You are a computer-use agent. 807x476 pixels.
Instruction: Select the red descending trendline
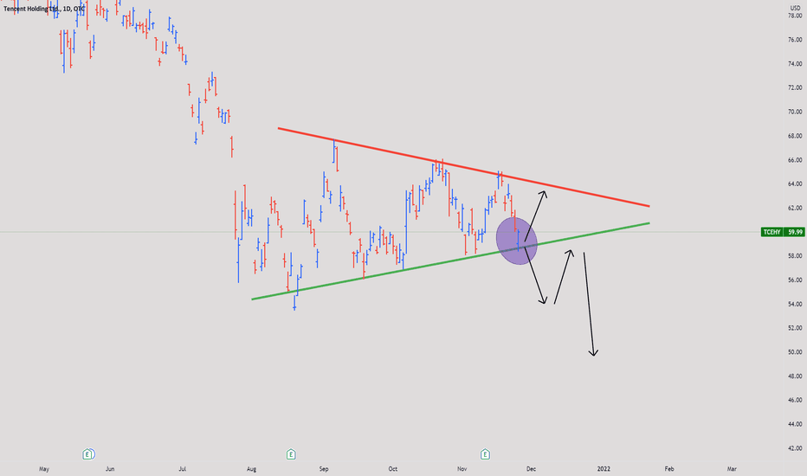click(x=463, y=167)
